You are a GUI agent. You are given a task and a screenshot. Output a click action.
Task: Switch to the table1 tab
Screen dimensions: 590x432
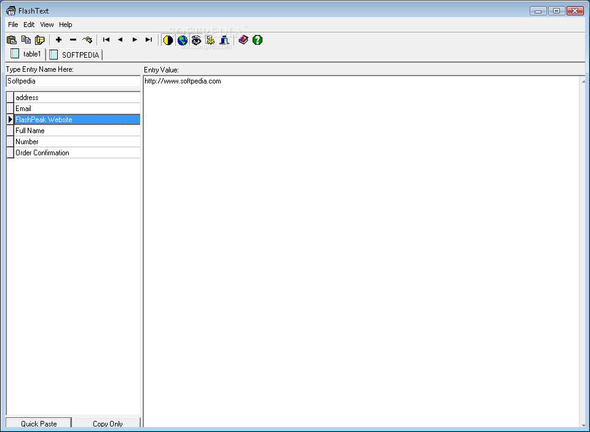click(26, 54)
